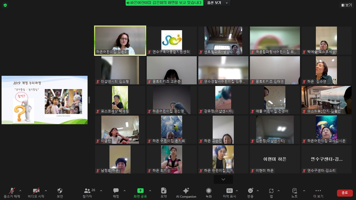Select the 박예슬(포스코세상) video tile
Image resolution: width=356 pixels, height=200 pixels.
(x=327, y=41)
